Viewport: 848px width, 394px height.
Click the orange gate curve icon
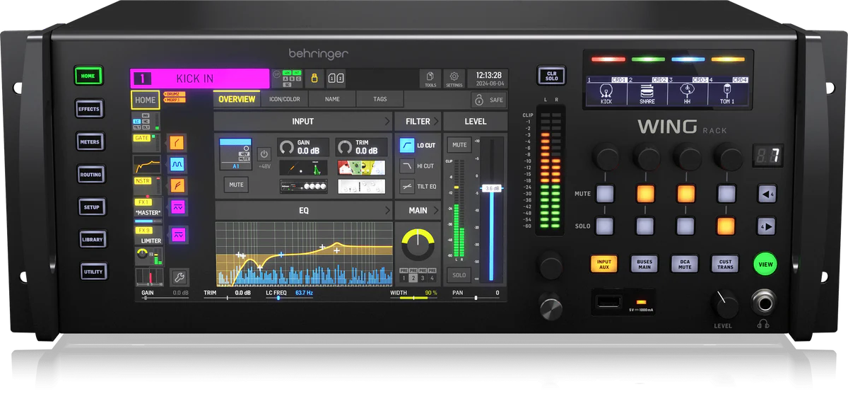pyautogui.click(x=177, y=144)
